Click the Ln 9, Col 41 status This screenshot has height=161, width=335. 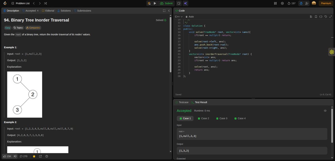point(326,95)
